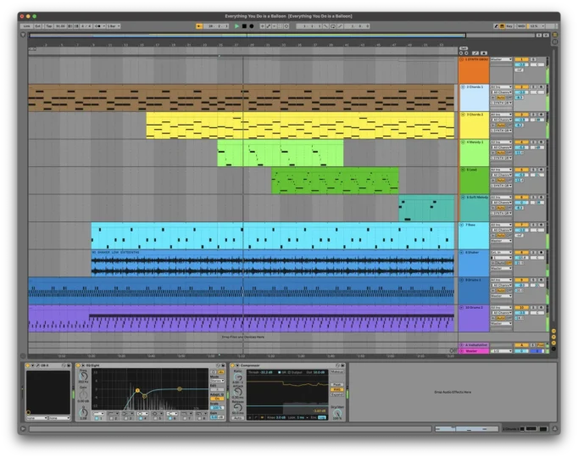Toggle the Key map mode switch
578x458 pixels.
click(509, 26)
